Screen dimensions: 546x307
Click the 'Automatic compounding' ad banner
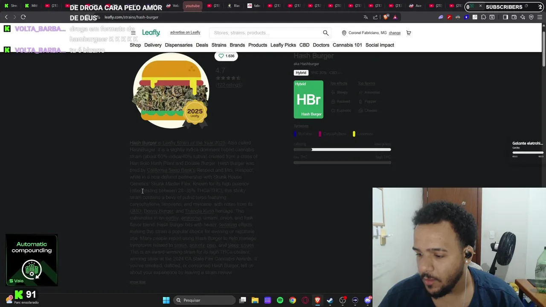(32, 260)
